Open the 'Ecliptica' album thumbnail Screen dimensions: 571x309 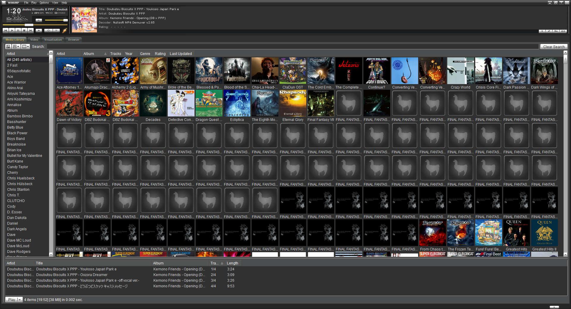coord(237,106)
